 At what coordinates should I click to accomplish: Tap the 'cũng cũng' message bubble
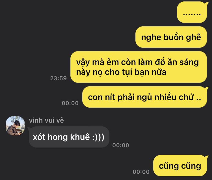180,166
